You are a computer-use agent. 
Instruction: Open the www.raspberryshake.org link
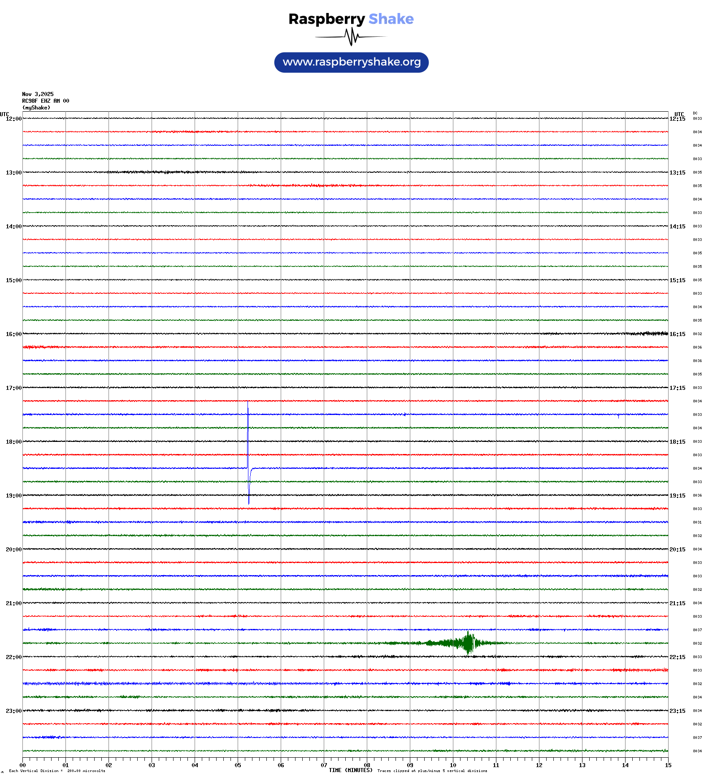[x=351, y=62]
